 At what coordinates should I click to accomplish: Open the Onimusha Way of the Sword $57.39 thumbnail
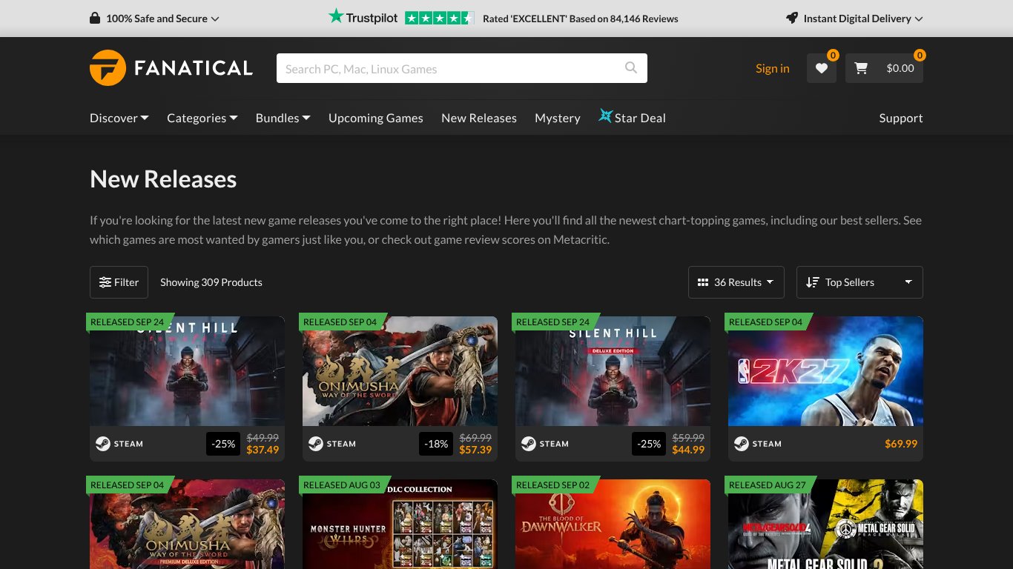click(400, 371)
